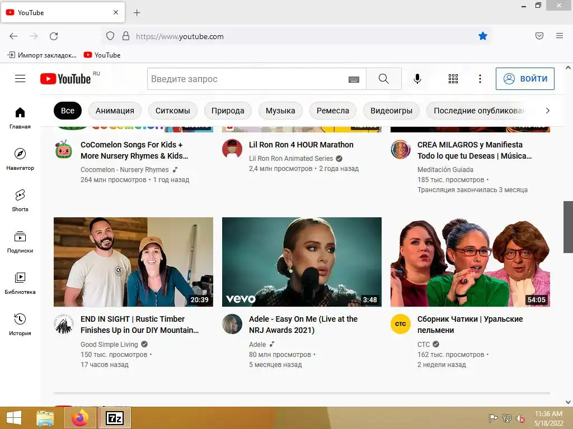Open END IN SIGHT Rustic Timber title
This screenshot has height=429, width=573.
pyautogui.click(x=139, y=325)
